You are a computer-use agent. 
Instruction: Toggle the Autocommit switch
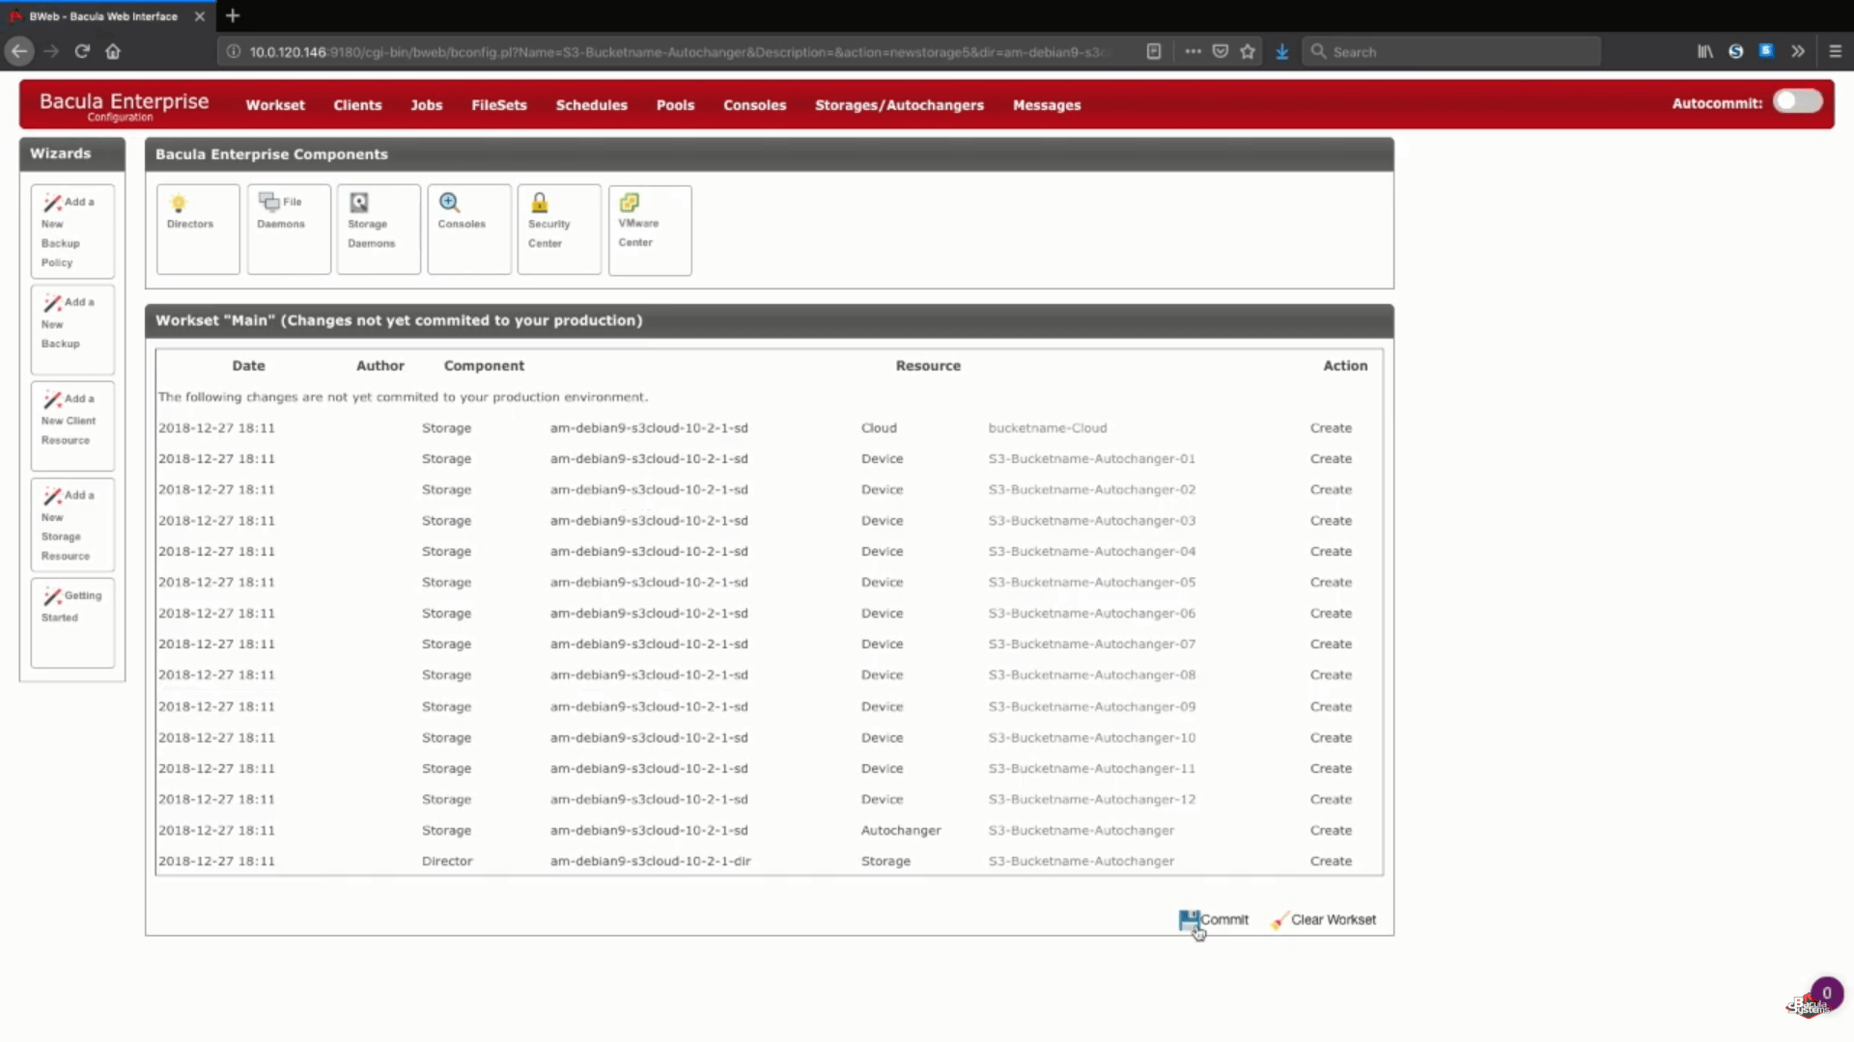(1797, 102)
